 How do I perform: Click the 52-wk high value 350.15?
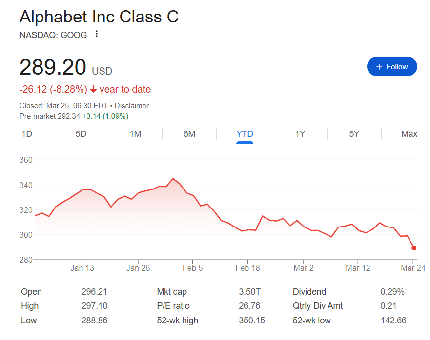[249, 321]
